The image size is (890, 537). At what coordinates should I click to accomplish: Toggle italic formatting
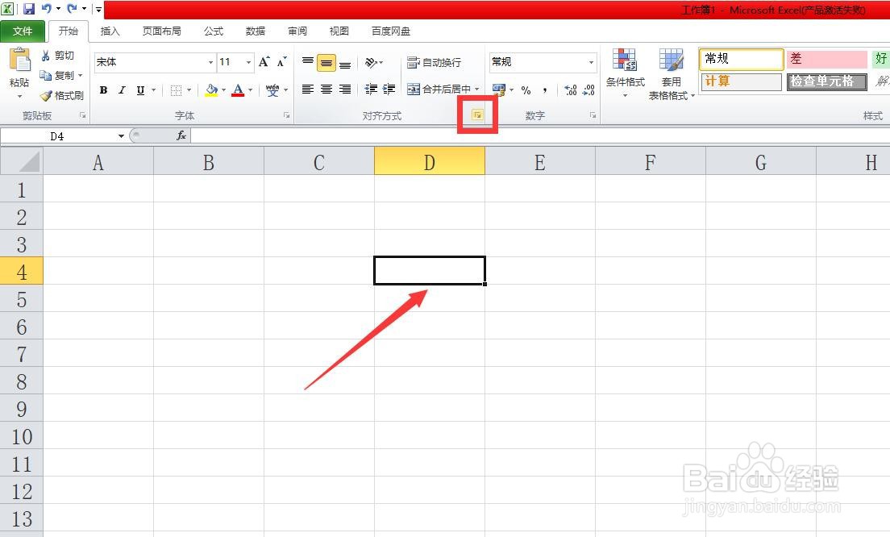pos(122,89)
